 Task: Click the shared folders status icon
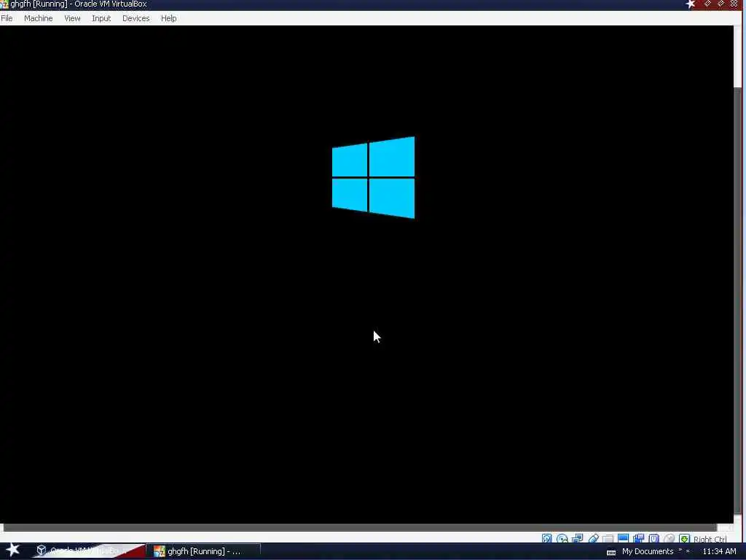(608, 539)
